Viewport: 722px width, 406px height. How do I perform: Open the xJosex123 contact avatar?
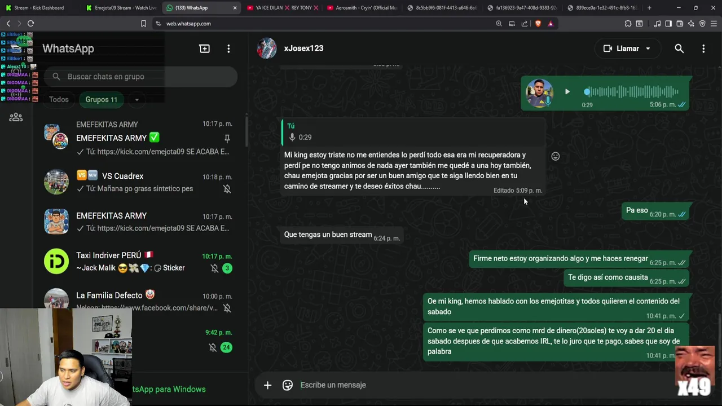267,48
